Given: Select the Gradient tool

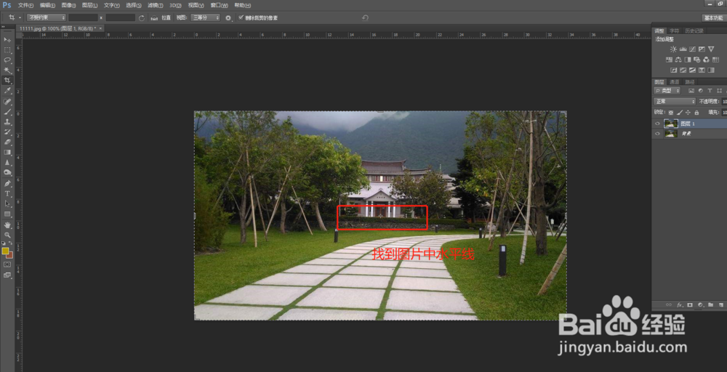Looking at the screenshot, I should point(7,153).
